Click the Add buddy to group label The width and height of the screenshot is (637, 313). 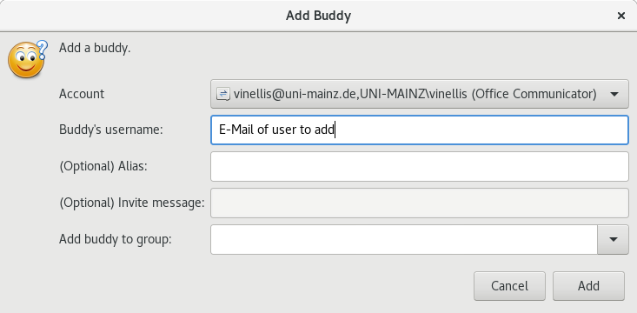(116, 239)
